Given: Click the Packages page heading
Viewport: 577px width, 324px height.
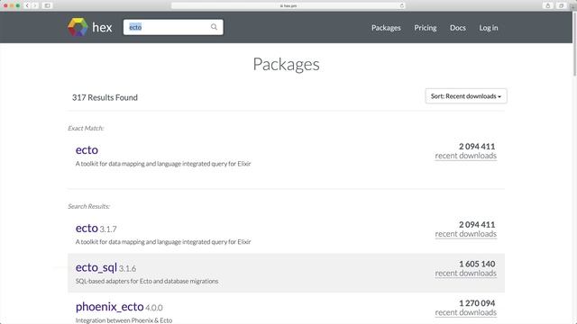Looking at the screenshot, I should coord(287,65).
